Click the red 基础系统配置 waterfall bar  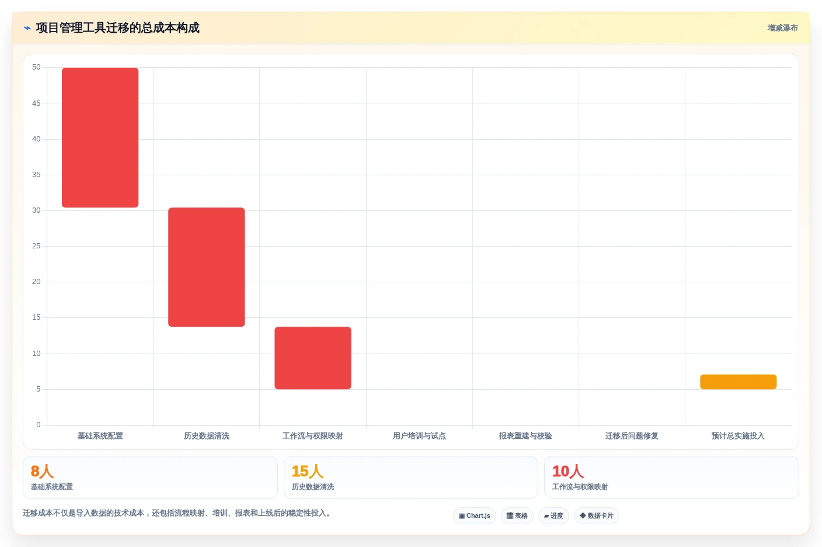(100, 137)
